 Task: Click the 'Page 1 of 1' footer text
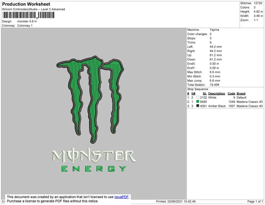pyautogui.click(x=255, y=201)
